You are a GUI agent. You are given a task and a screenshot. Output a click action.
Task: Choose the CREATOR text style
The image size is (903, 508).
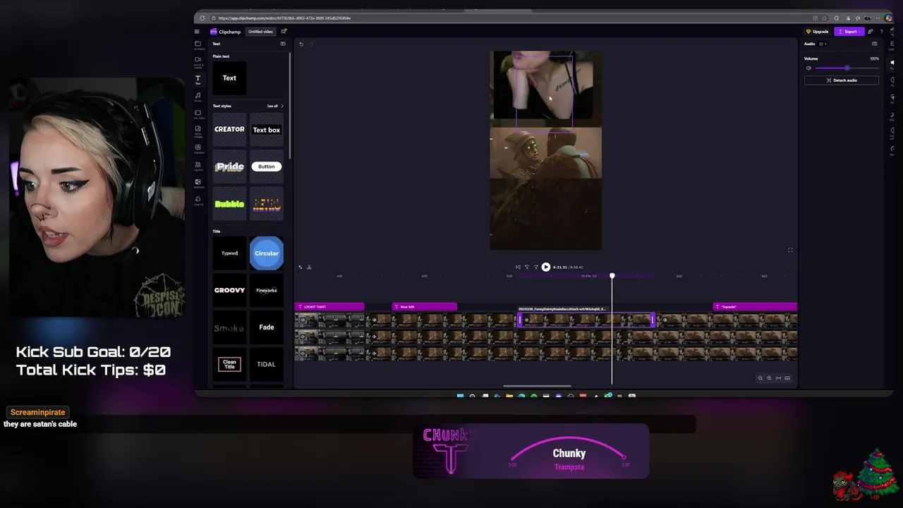(x=229, y=130)
